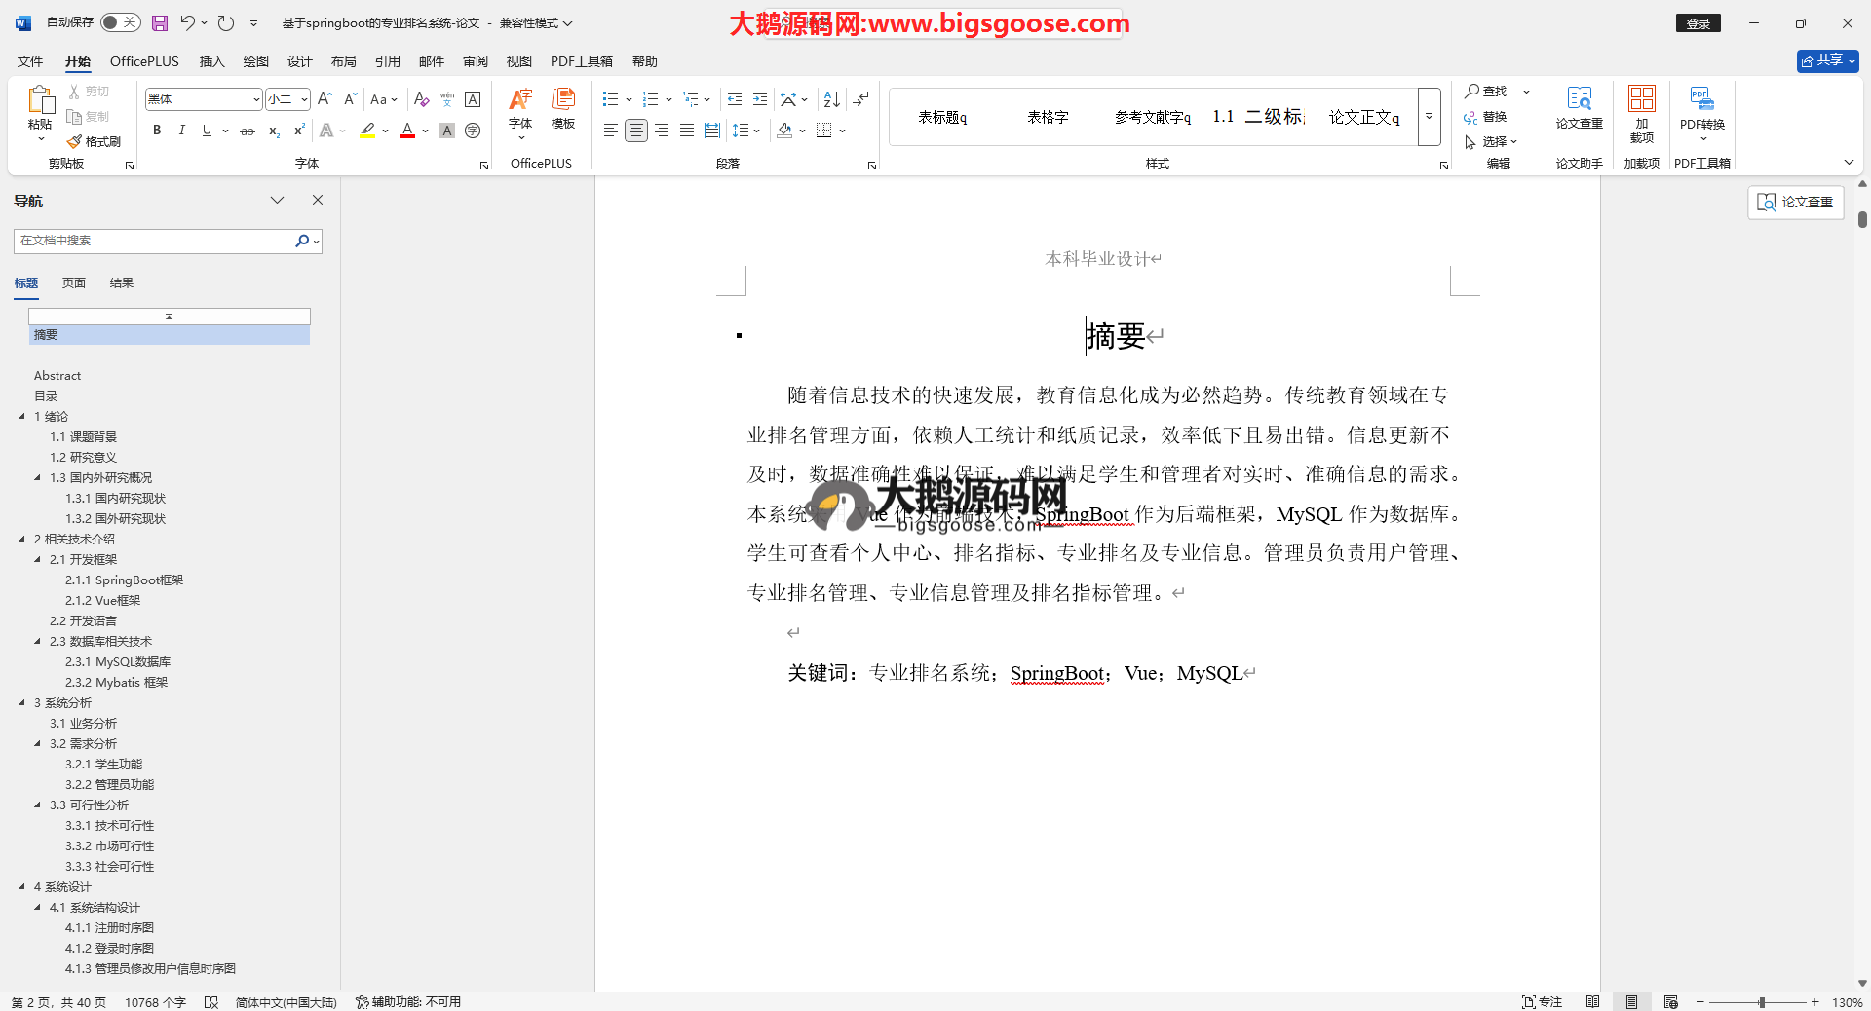Image resolution: width=1871 pixels, height=1011 pixels.
Task: Toggle subscript formatting
Action: [274, 131]
